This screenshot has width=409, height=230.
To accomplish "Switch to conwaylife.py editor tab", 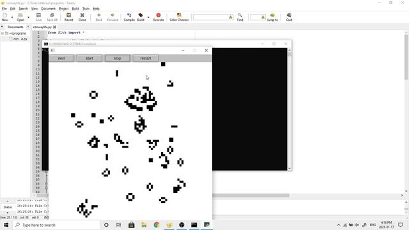I will (42, 27).
